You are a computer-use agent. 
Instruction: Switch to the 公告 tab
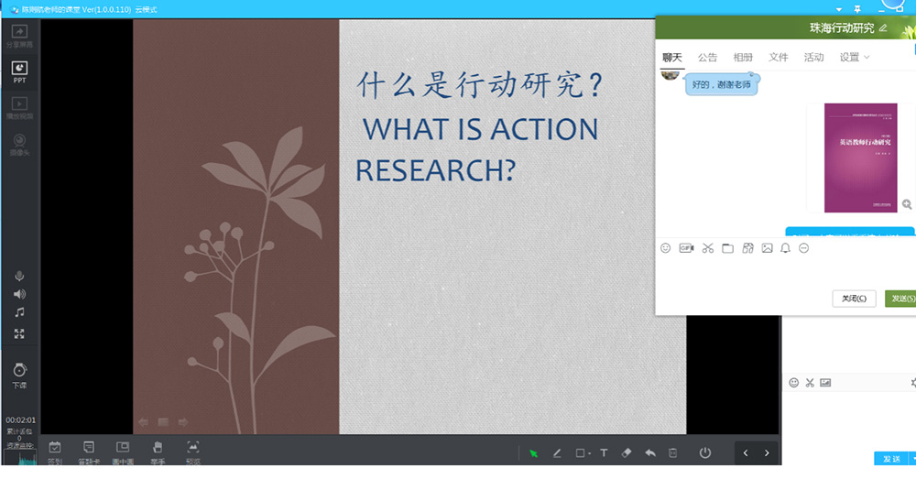[x=707, y=57]
